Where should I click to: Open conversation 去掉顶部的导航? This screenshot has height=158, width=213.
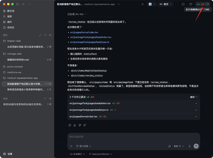[27, 47]
